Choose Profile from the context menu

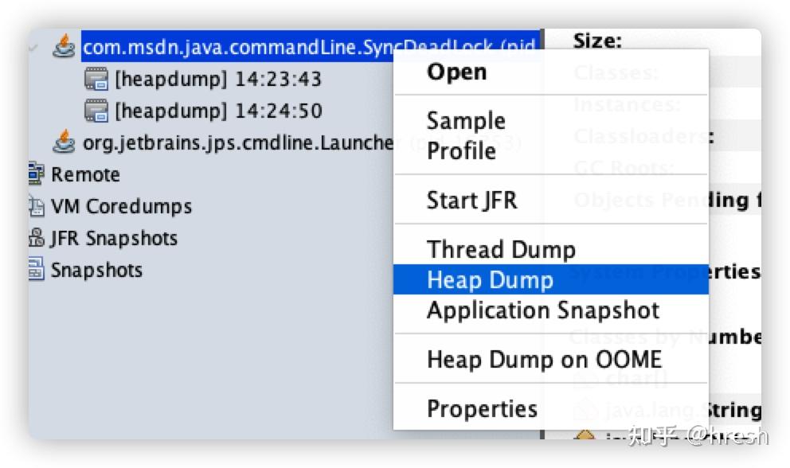coord(462,150)
